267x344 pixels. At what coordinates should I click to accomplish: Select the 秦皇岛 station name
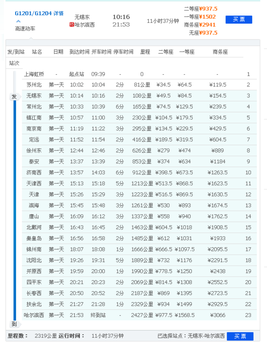tap(34, 238)
